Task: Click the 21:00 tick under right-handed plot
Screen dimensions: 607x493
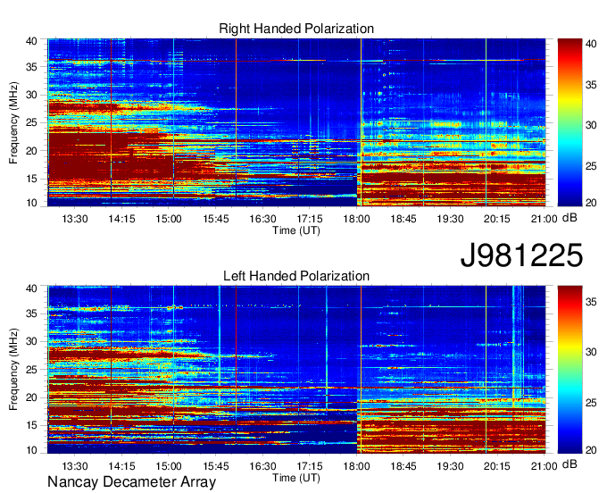Action: point(545,219)
